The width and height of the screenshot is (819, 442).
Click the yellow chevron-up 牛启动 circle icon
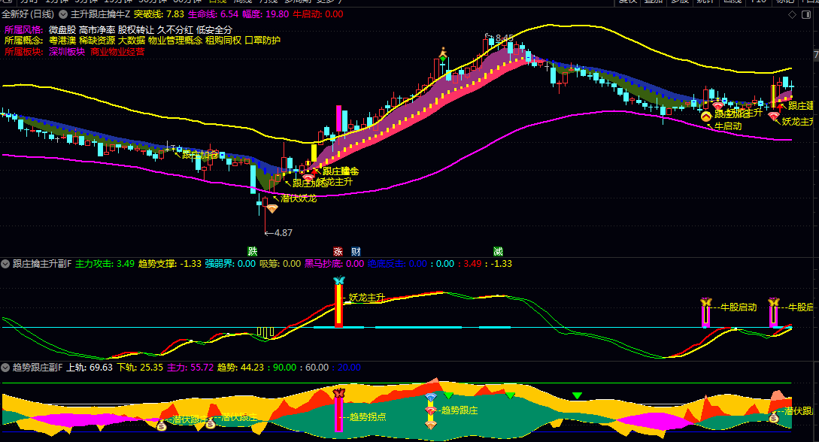(706, 117)
